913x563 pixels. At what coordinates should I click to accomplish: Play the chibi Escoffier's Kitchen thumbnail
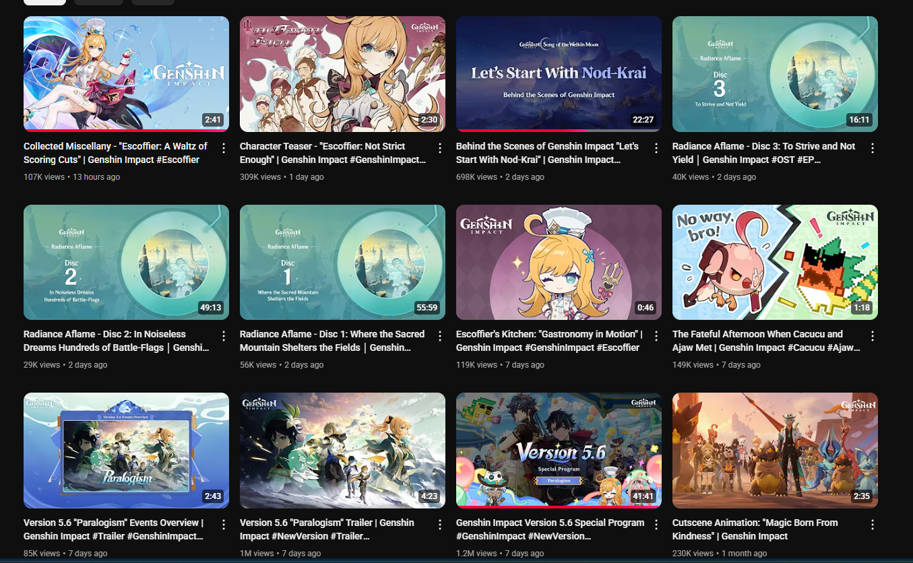pyautogui.click(x=559, y=262)
